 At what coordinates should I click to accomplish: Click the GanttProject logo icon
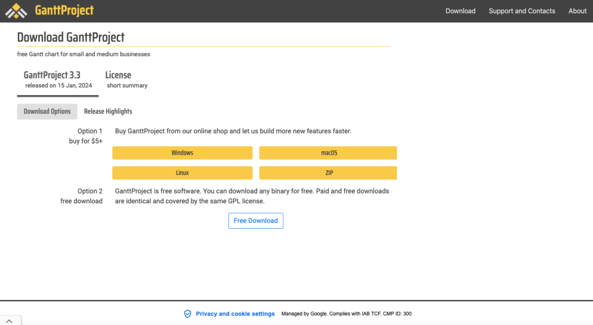16,10
